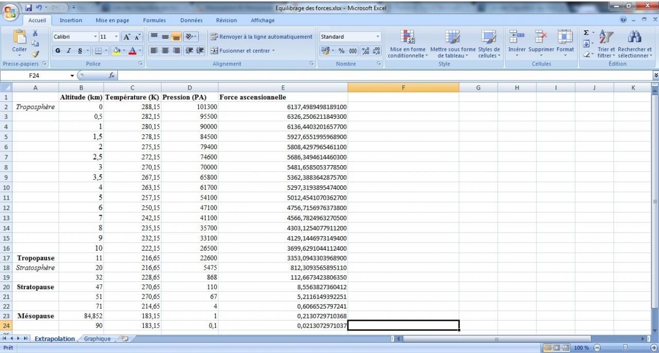This screenshot has height=353, width=659.
Task: Select column E header
Action: tap(283, 87)
